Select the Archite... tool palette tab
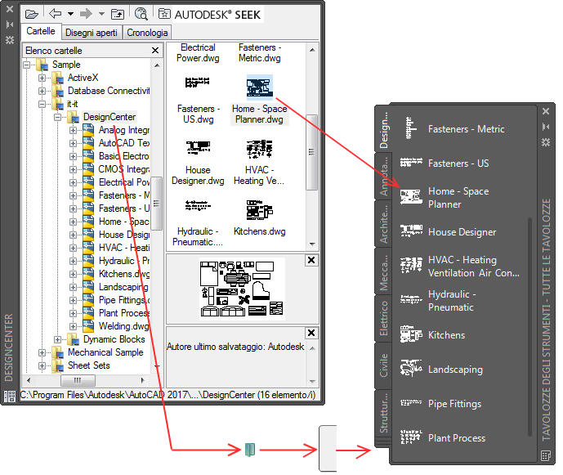Image resolution: width=563 pixels, height=475 pixels. coord(384,224)
